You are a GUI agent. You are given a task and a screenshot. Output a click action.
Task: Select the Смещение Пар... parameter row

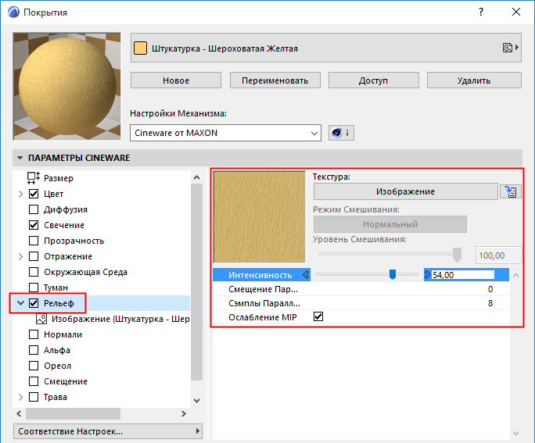click(361, 289)
